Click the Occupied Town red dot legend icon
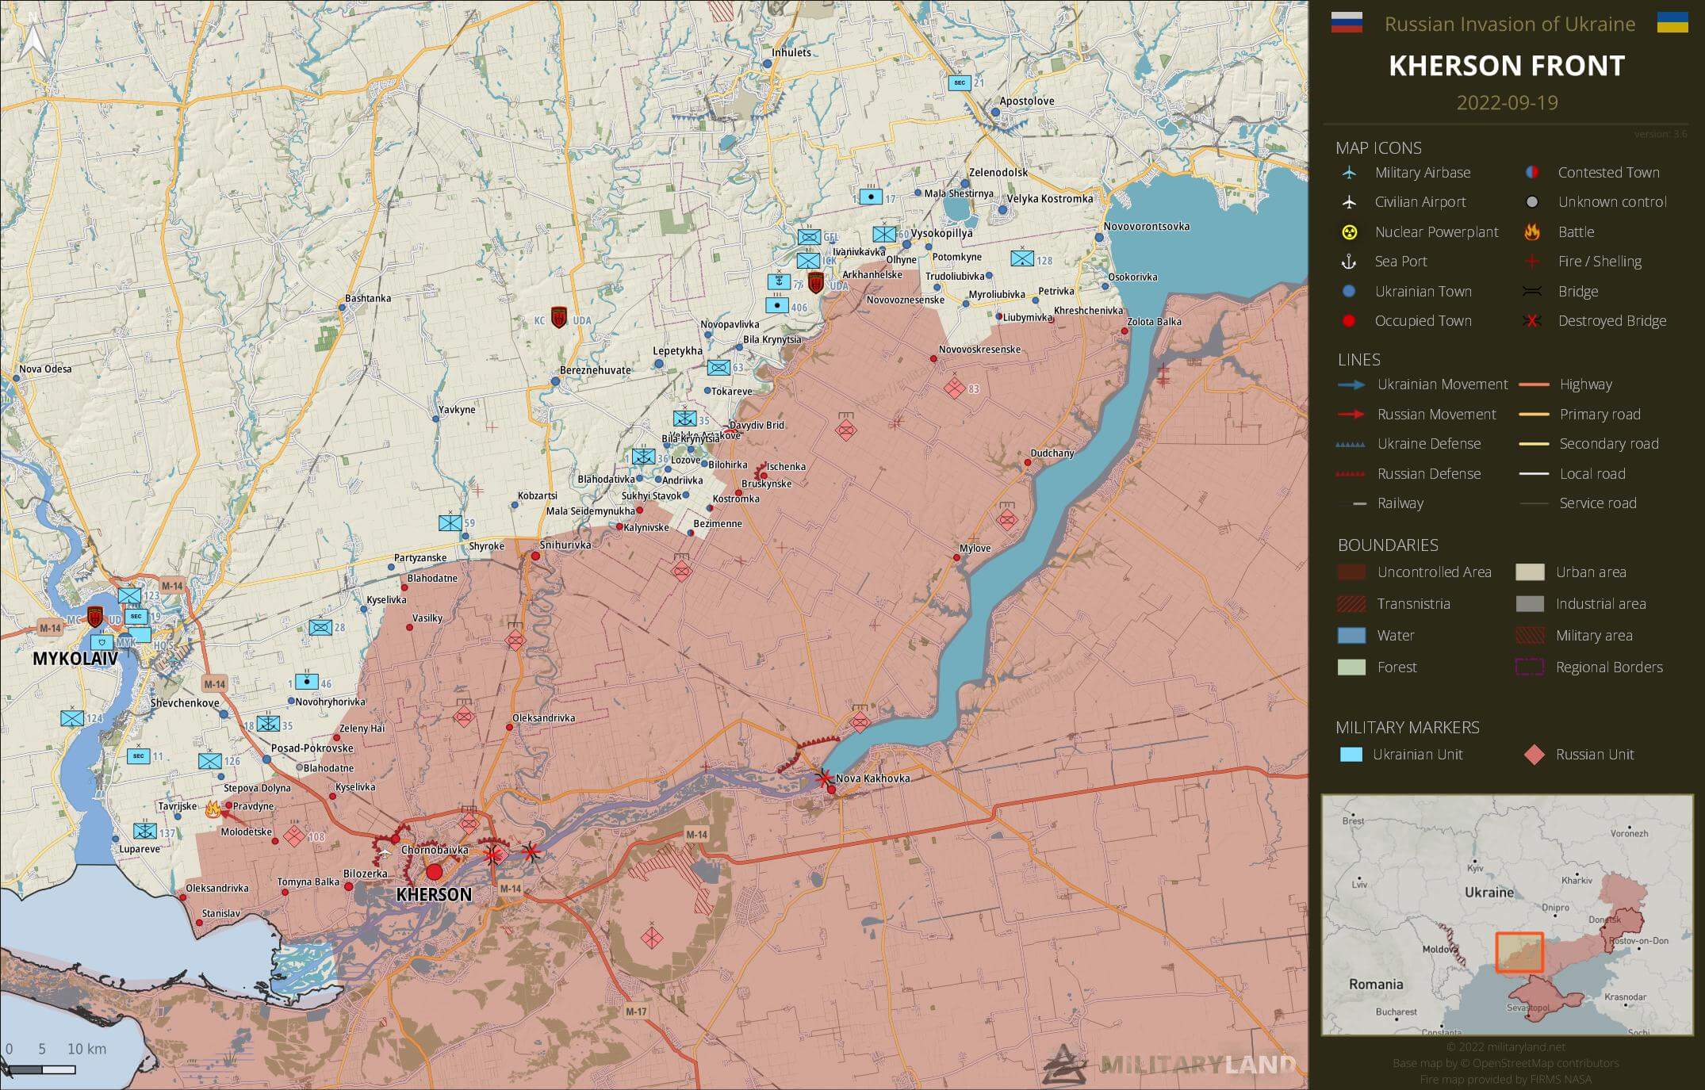 1349,321
